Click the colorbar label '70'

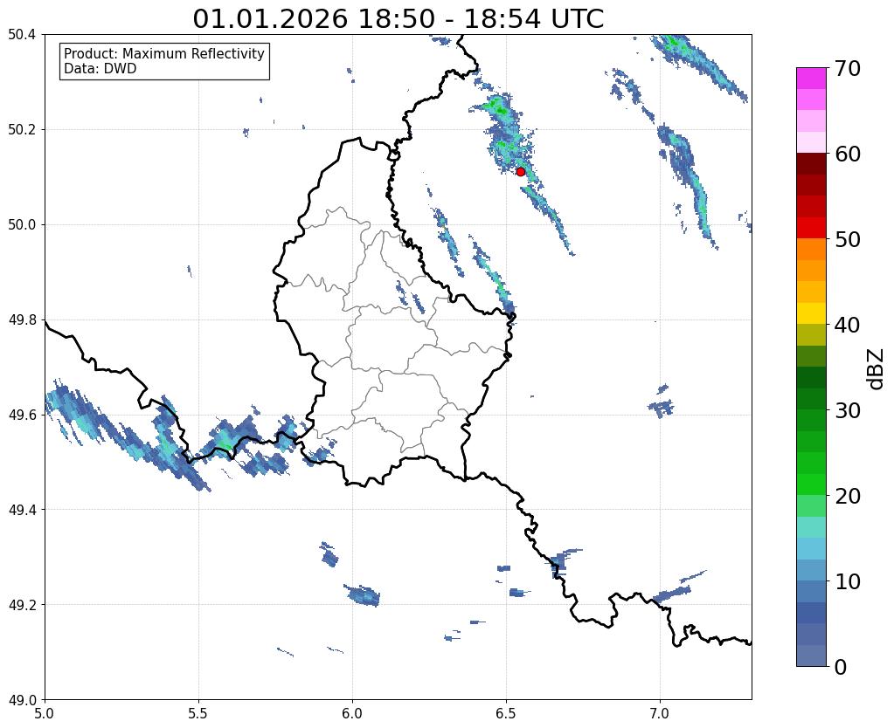point(847,68)
